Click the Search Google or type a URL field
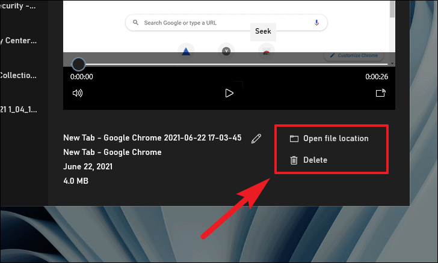The width and height of the screenshot is (438, 263). tap(227, 23)
